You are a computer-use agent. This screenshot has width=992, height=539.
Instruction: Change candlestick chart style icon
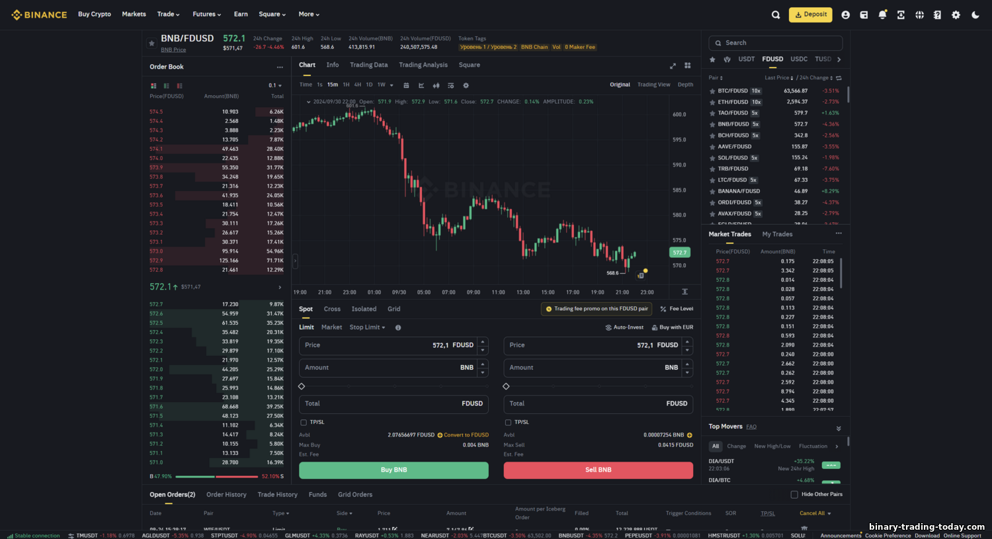click(436, 85)
